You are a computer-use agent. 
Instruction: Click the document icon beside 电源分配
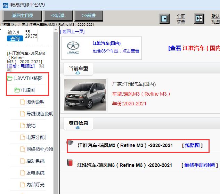click(23, 137)
